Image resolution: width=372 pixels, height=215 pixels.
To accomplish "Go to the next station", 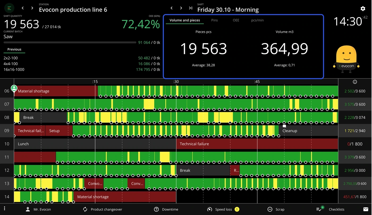I will pos(32,8).
